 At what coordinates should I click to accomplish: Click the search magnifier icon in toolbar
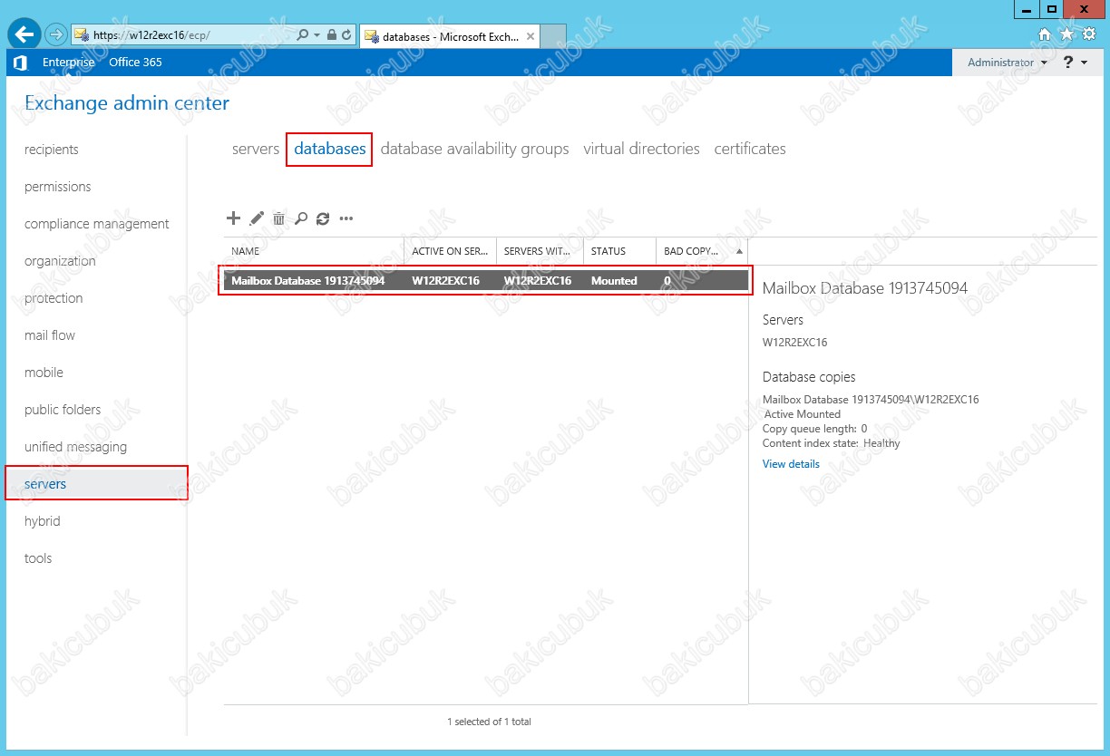[301, 218]
